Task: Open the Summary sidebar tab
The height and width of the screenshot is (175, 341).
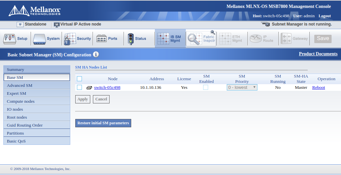Action: coord(37,70)
